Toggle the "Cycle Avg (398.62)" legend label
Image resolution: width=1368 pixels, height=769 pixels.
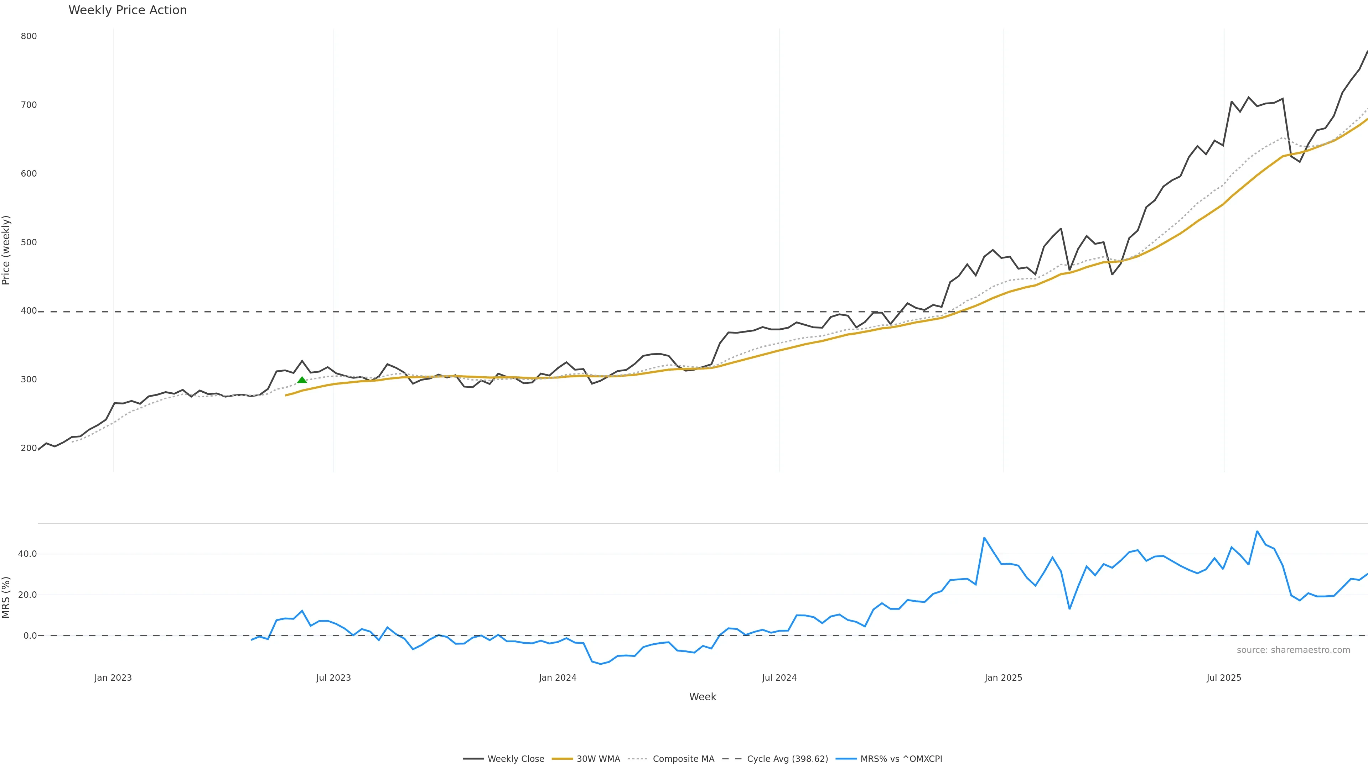(787, 759)
